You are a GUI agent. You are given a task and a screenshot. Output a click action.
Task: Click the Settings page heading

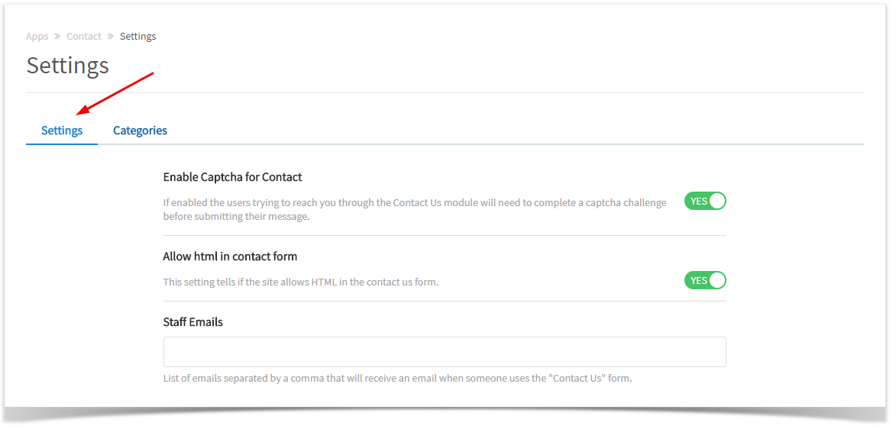[x=68, y=66]
